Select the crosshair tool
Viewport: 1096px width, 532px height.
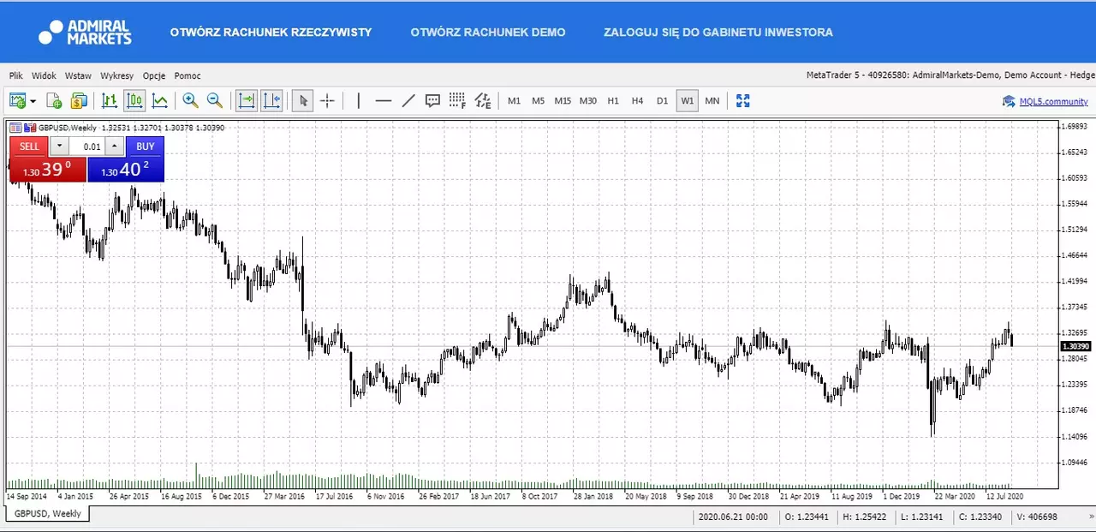point(327,100)
